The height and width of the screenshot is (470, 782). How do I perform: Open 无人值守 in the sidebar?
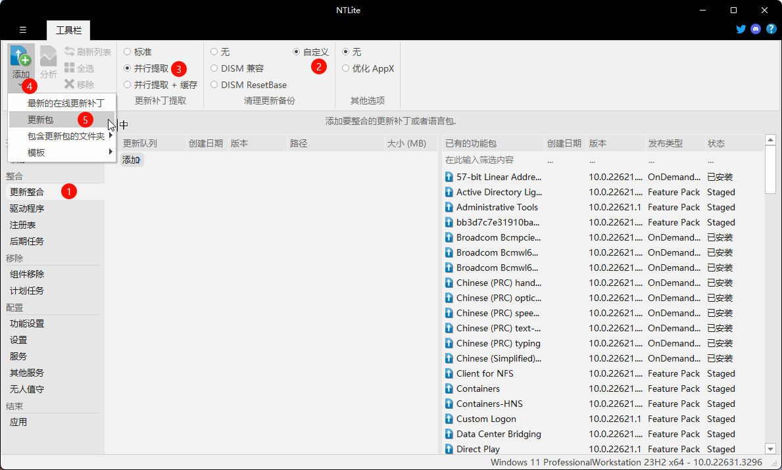(27, 389)
